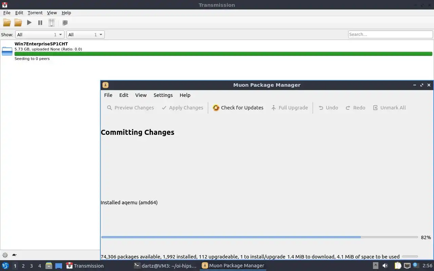Screen dimensions: 434x271
Task: Click Preview Changes in Muon toolbar
Action: [131, 108]
